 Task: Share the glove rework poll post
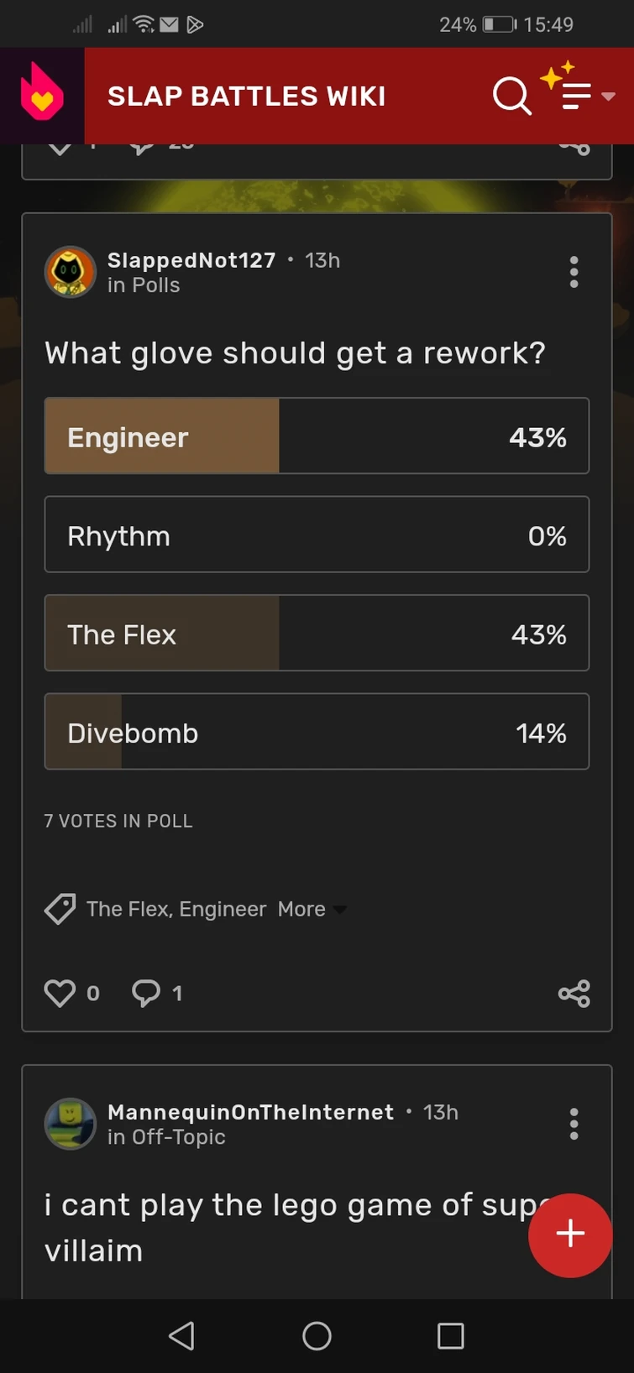574,994
